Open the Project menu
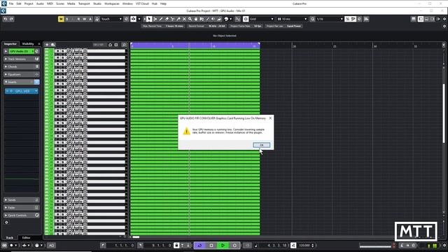 tap(29, 3)
